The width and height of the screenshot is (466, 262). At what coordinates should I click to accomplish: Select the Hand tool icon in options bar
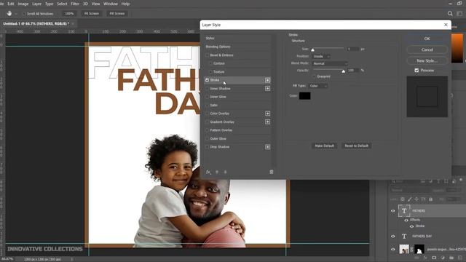click(9, 13)
